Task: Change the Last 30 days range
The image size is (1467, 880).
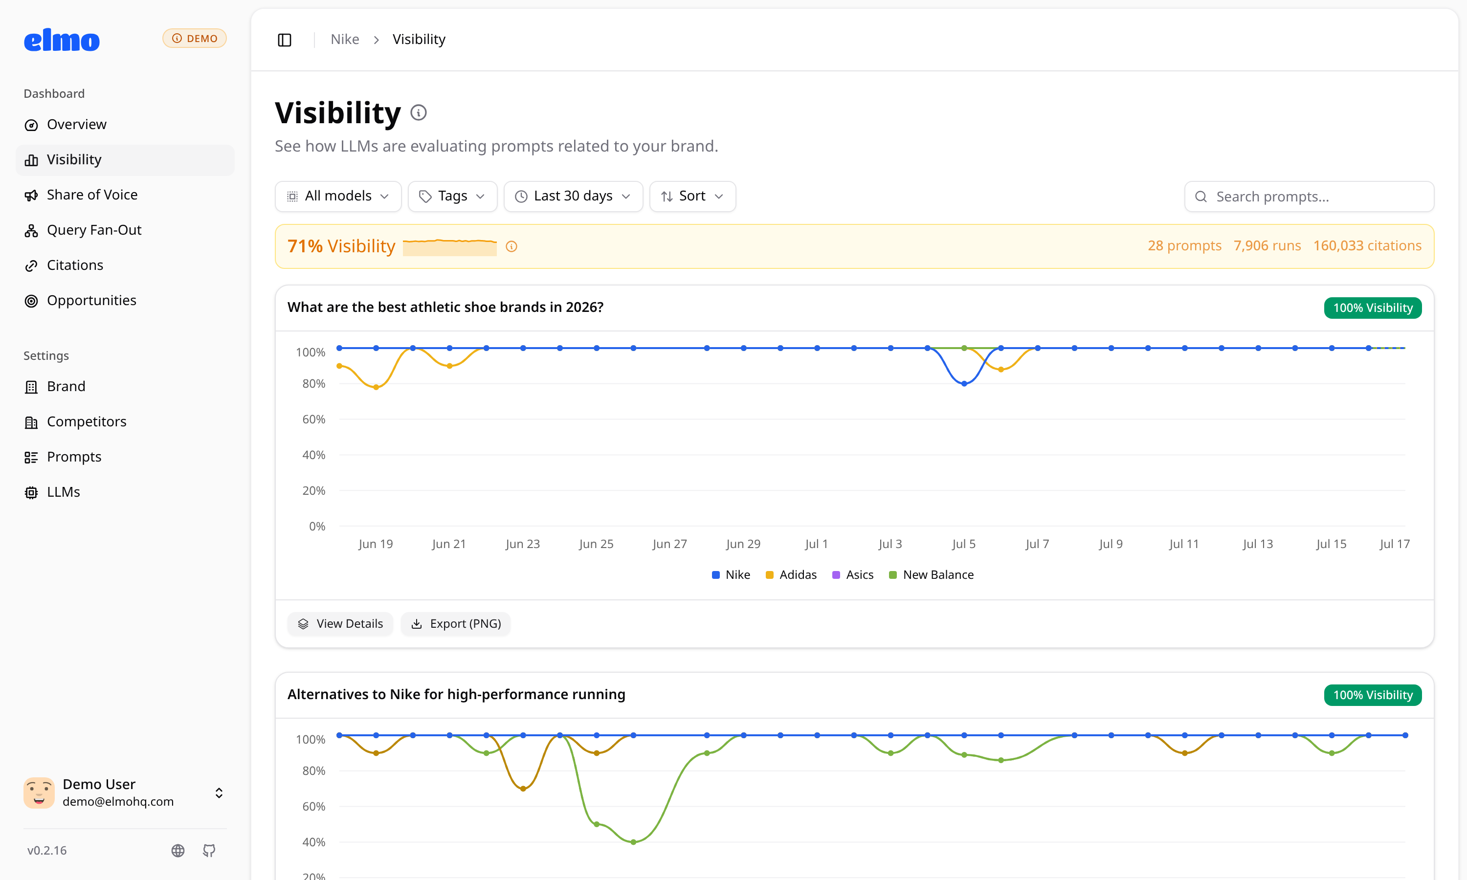Action: tap(573, 196)
